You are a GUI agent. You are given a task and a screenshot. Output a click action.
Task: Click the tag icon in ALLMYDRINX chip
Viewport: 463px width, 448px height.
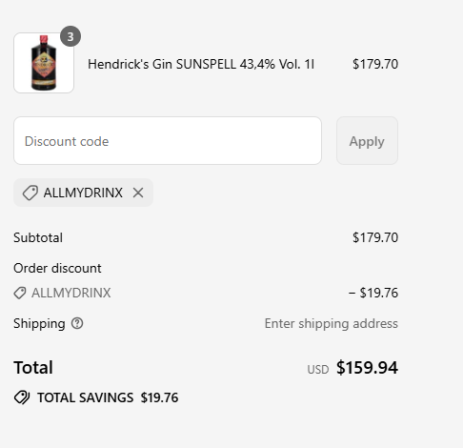(30, 193)
